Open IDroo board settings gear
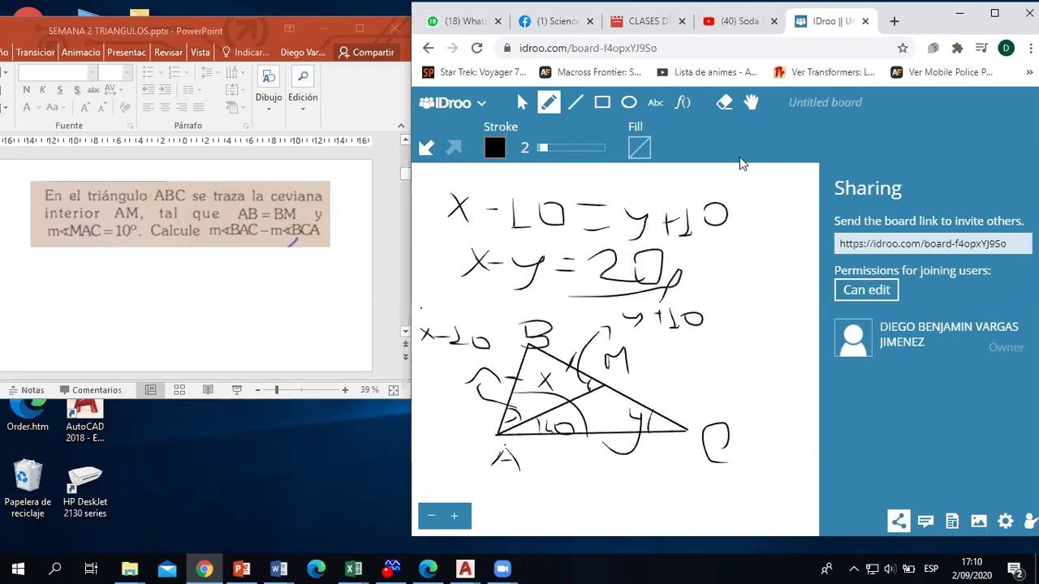This screenshot has height=584, width=1039. pyautogui.click(x=1006, y=522)
